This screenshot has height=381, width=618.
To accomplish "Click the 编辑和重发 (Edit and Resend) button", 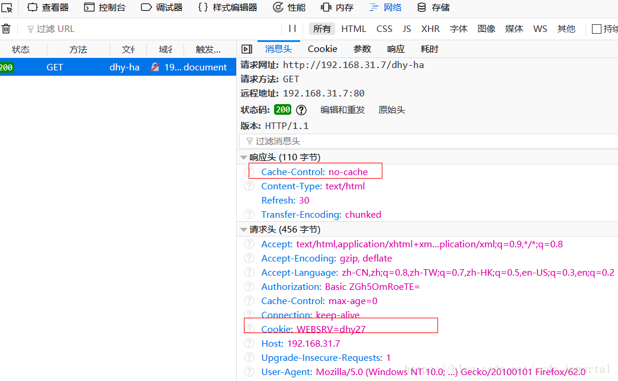I will [343, 109].
